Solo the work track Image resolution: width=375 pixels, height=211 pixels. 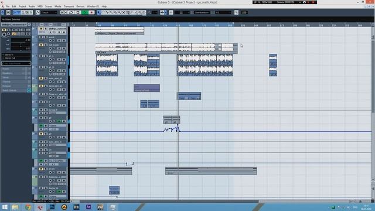click(x=45, y=38)
